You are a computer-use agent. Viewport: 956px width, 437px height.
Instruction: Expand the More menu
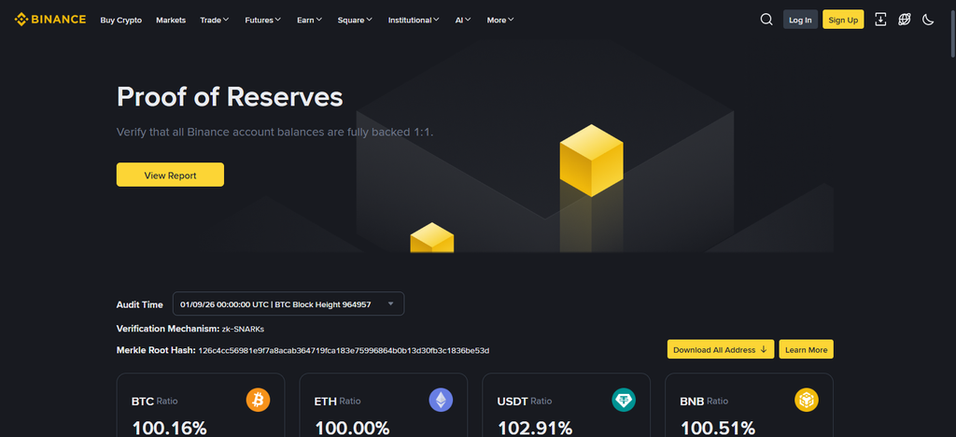500,21
